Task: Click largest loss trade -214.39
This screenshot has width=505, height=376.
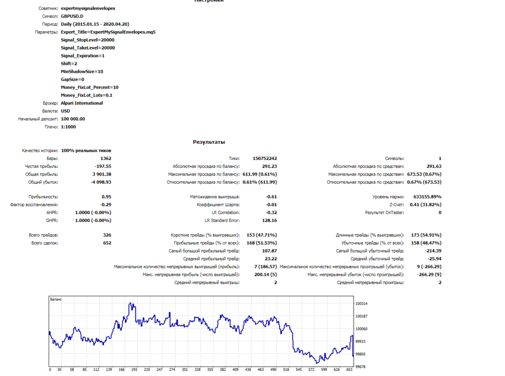Action: coord(433,251)
